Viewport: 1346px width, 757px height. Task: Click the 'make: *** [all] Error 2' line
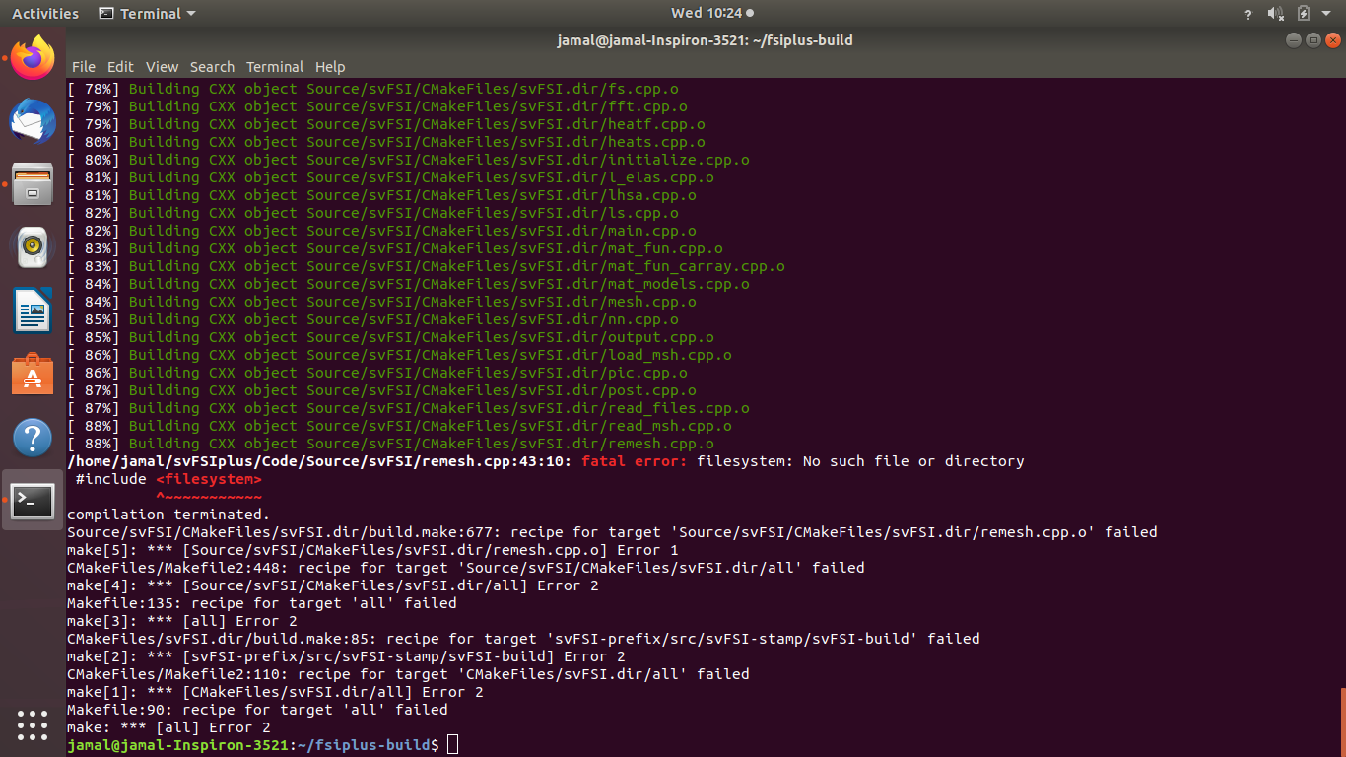(168, 727)
